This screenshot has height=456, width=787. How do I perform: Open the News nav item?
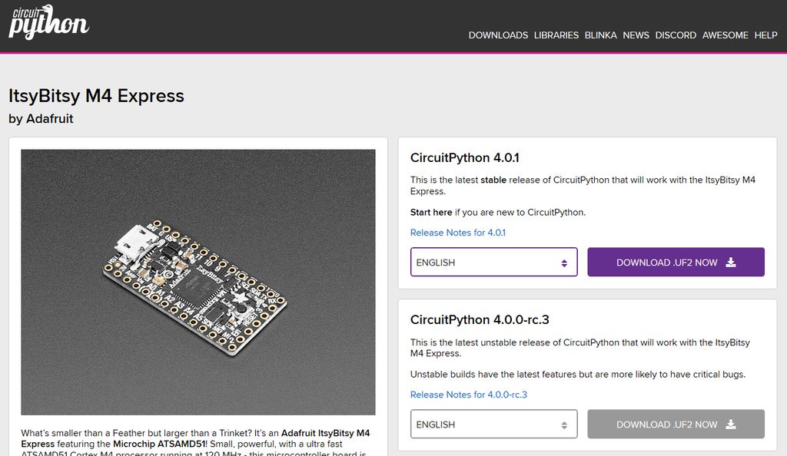click(x=636, y=35)
